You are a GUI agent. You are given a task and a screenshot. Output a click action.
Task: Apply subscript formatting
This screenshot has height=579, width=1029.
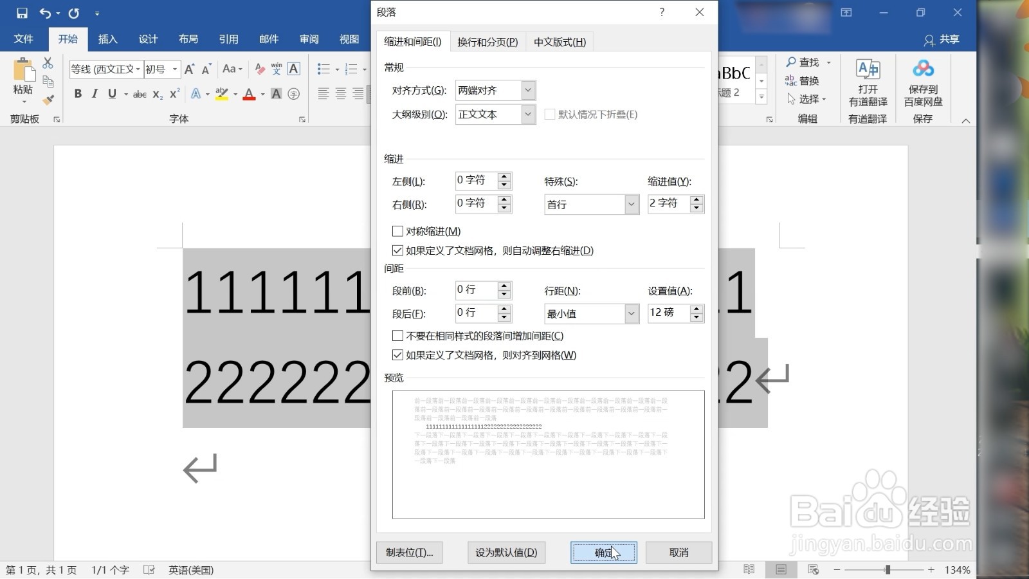click(x=158, y=94)
